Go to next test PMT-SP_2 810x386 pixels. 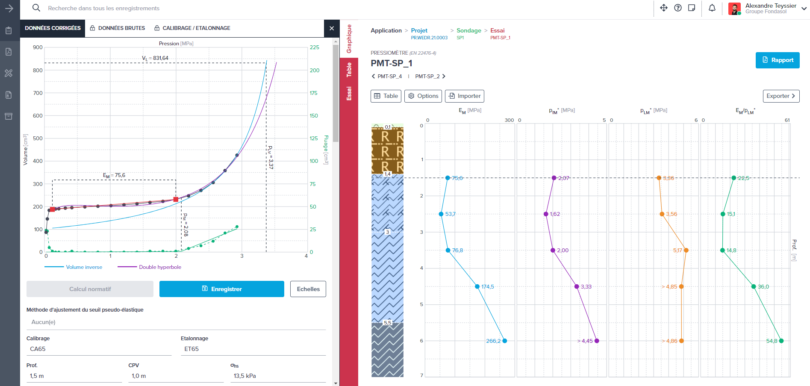click(430, 77)
